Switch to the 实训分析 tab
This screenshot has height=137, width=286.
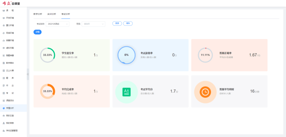click(52, 14)
